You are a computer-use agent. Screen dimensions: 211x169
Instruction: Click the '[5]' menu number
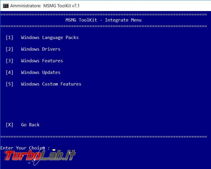[x=9, y=84]
